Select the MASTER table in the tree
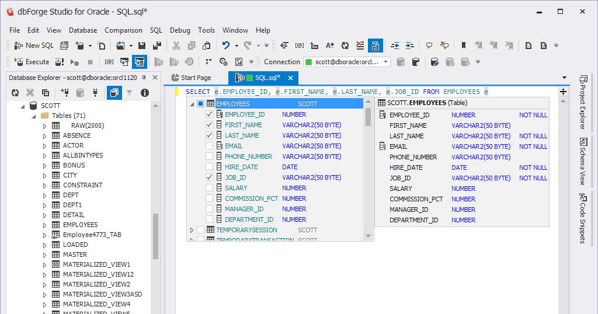Image resolution: width=598 pixels, height=314 pixels. [75, 254]
